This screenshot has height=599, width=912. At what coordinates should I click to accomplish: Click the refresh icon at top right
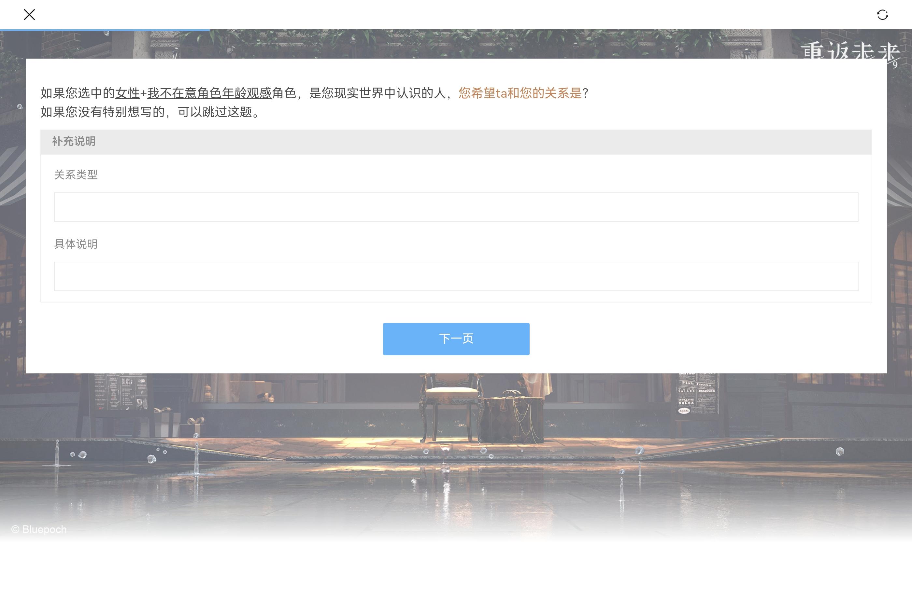[x=882, y=15]
